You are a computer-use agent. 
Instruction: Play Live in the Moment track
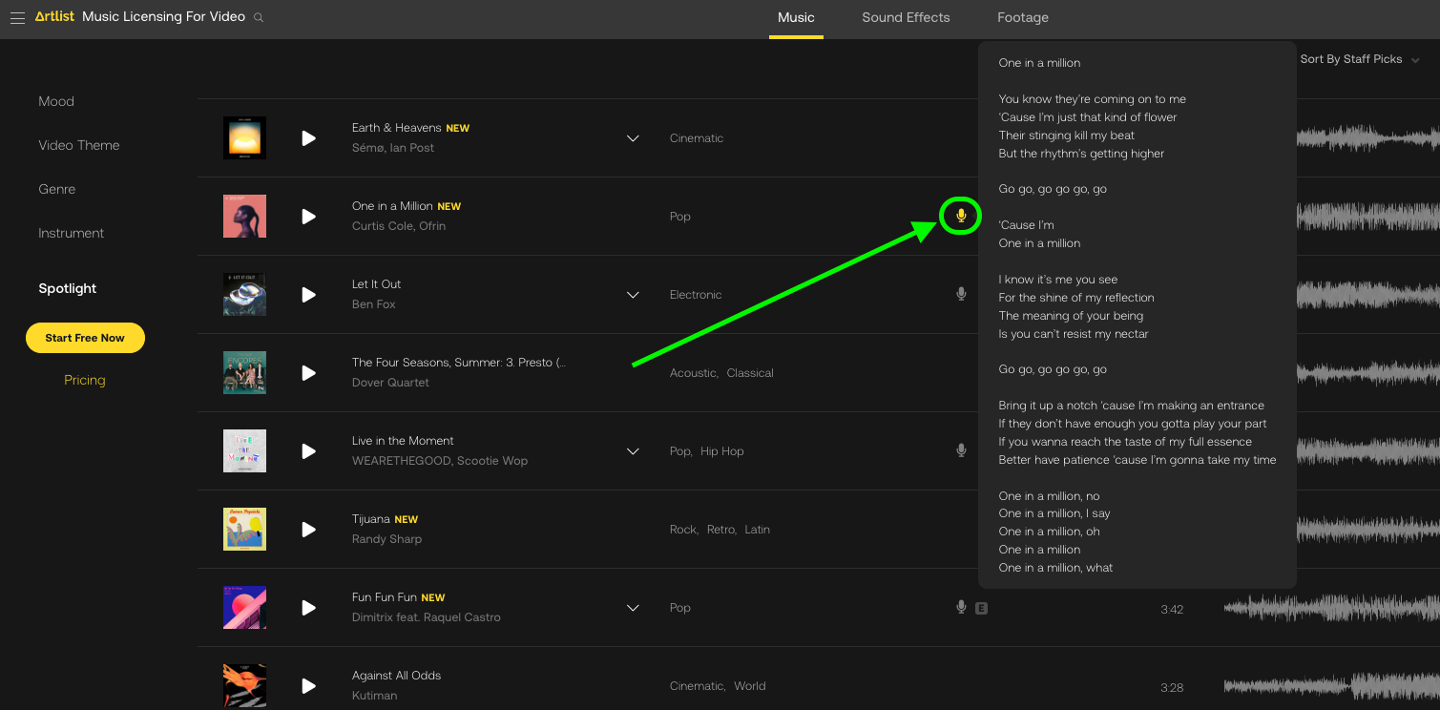point(308,451)
